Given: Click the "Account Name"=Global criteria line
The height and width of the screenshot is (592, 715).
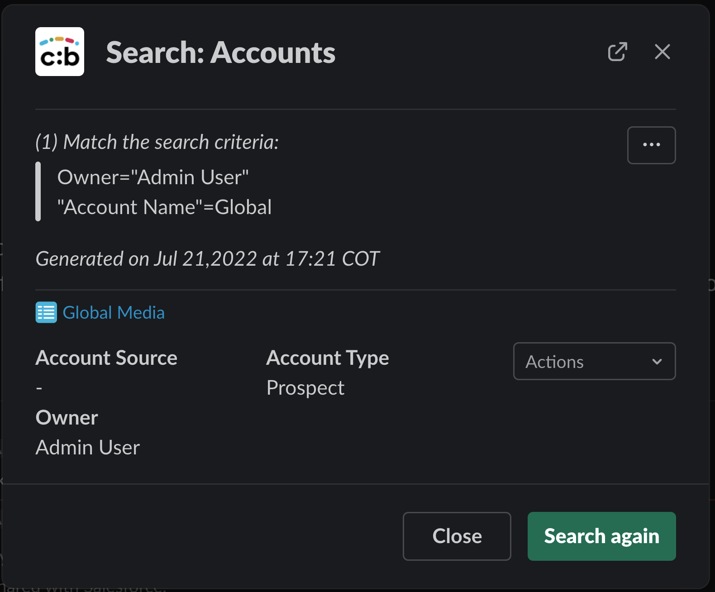Looking at the screenshot, I should coord(164,207).
